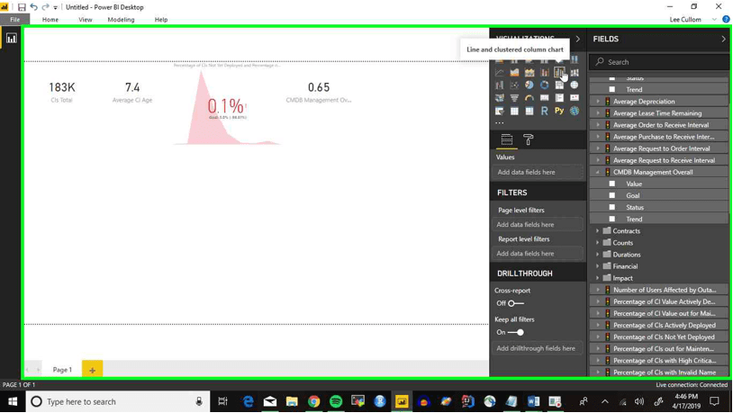Select the Funnel visualization
The height and width of the screenshot is (413, 733).
point(515,98)
